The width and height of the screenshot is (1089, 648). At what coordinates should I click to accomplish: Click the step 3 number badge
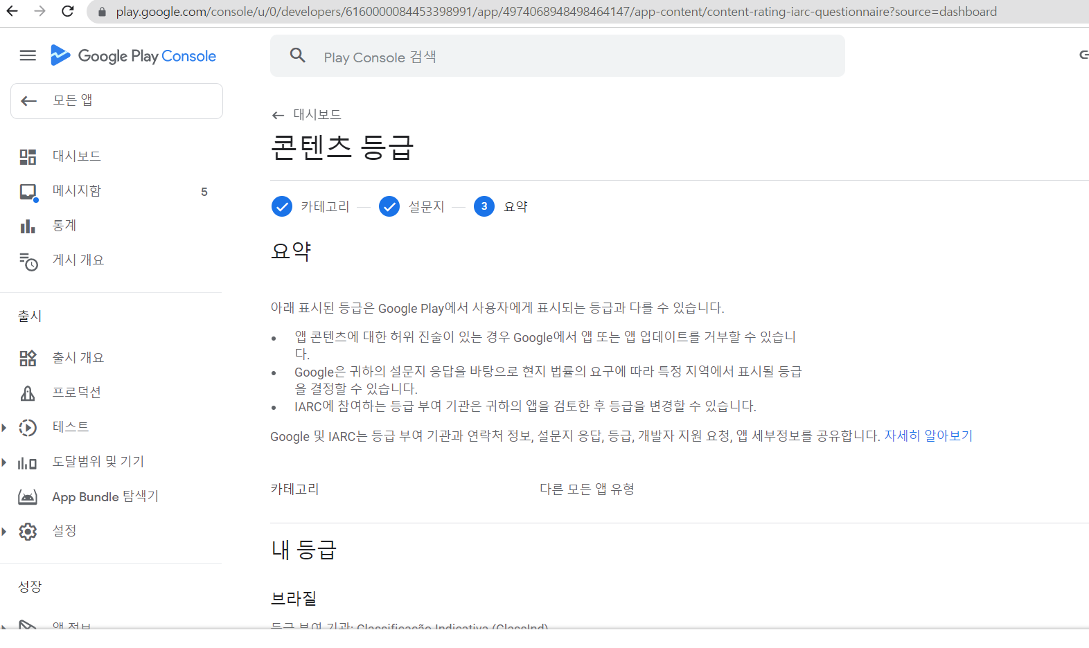tap(484, 206)
